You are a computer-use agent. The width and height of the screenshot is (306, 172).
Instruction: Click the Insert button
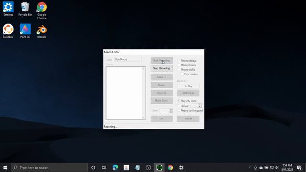coord(162,77)
